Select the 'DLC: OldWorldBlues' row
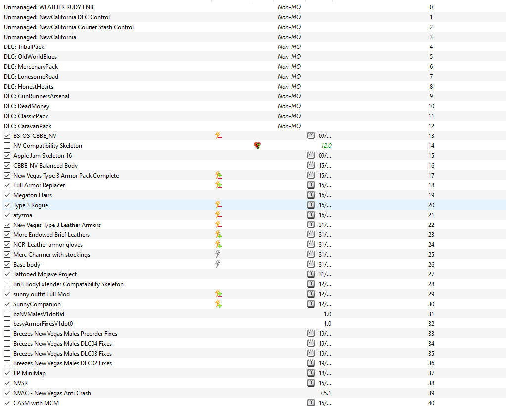 click(253, 57)
